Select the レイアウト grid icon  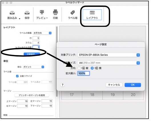click(92, 13)
